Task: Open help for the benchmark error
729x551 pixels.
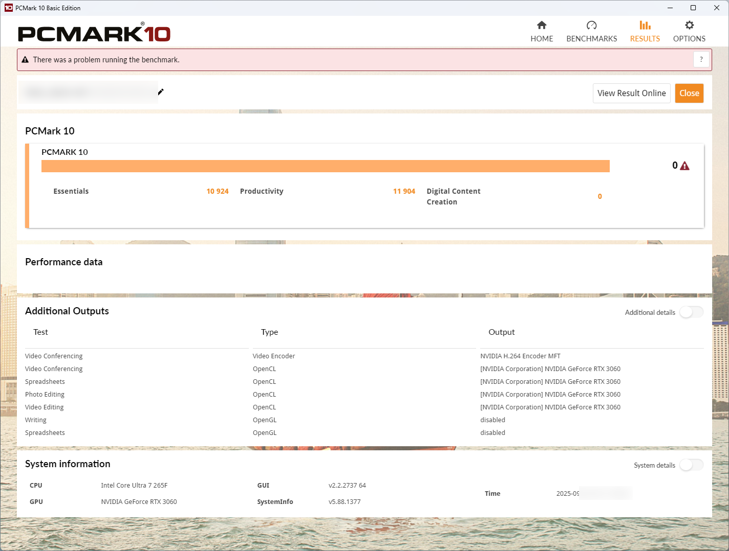Action: point(701,59)
